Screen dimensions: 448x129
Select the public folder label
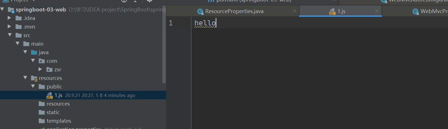click(54, 87)
